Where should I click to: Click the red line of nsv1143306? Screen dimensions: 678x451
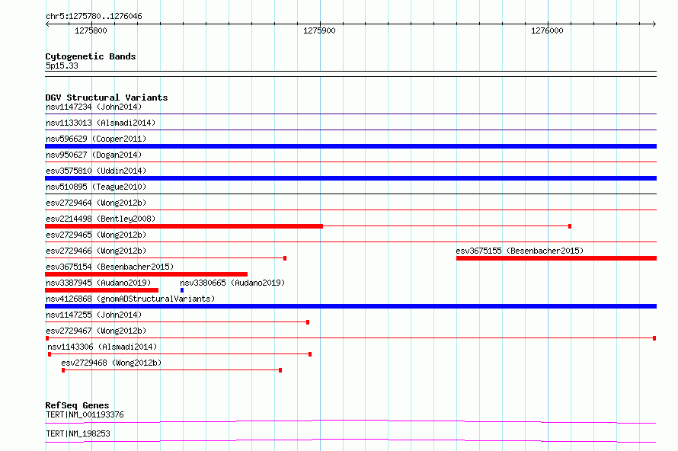point(180,354)
